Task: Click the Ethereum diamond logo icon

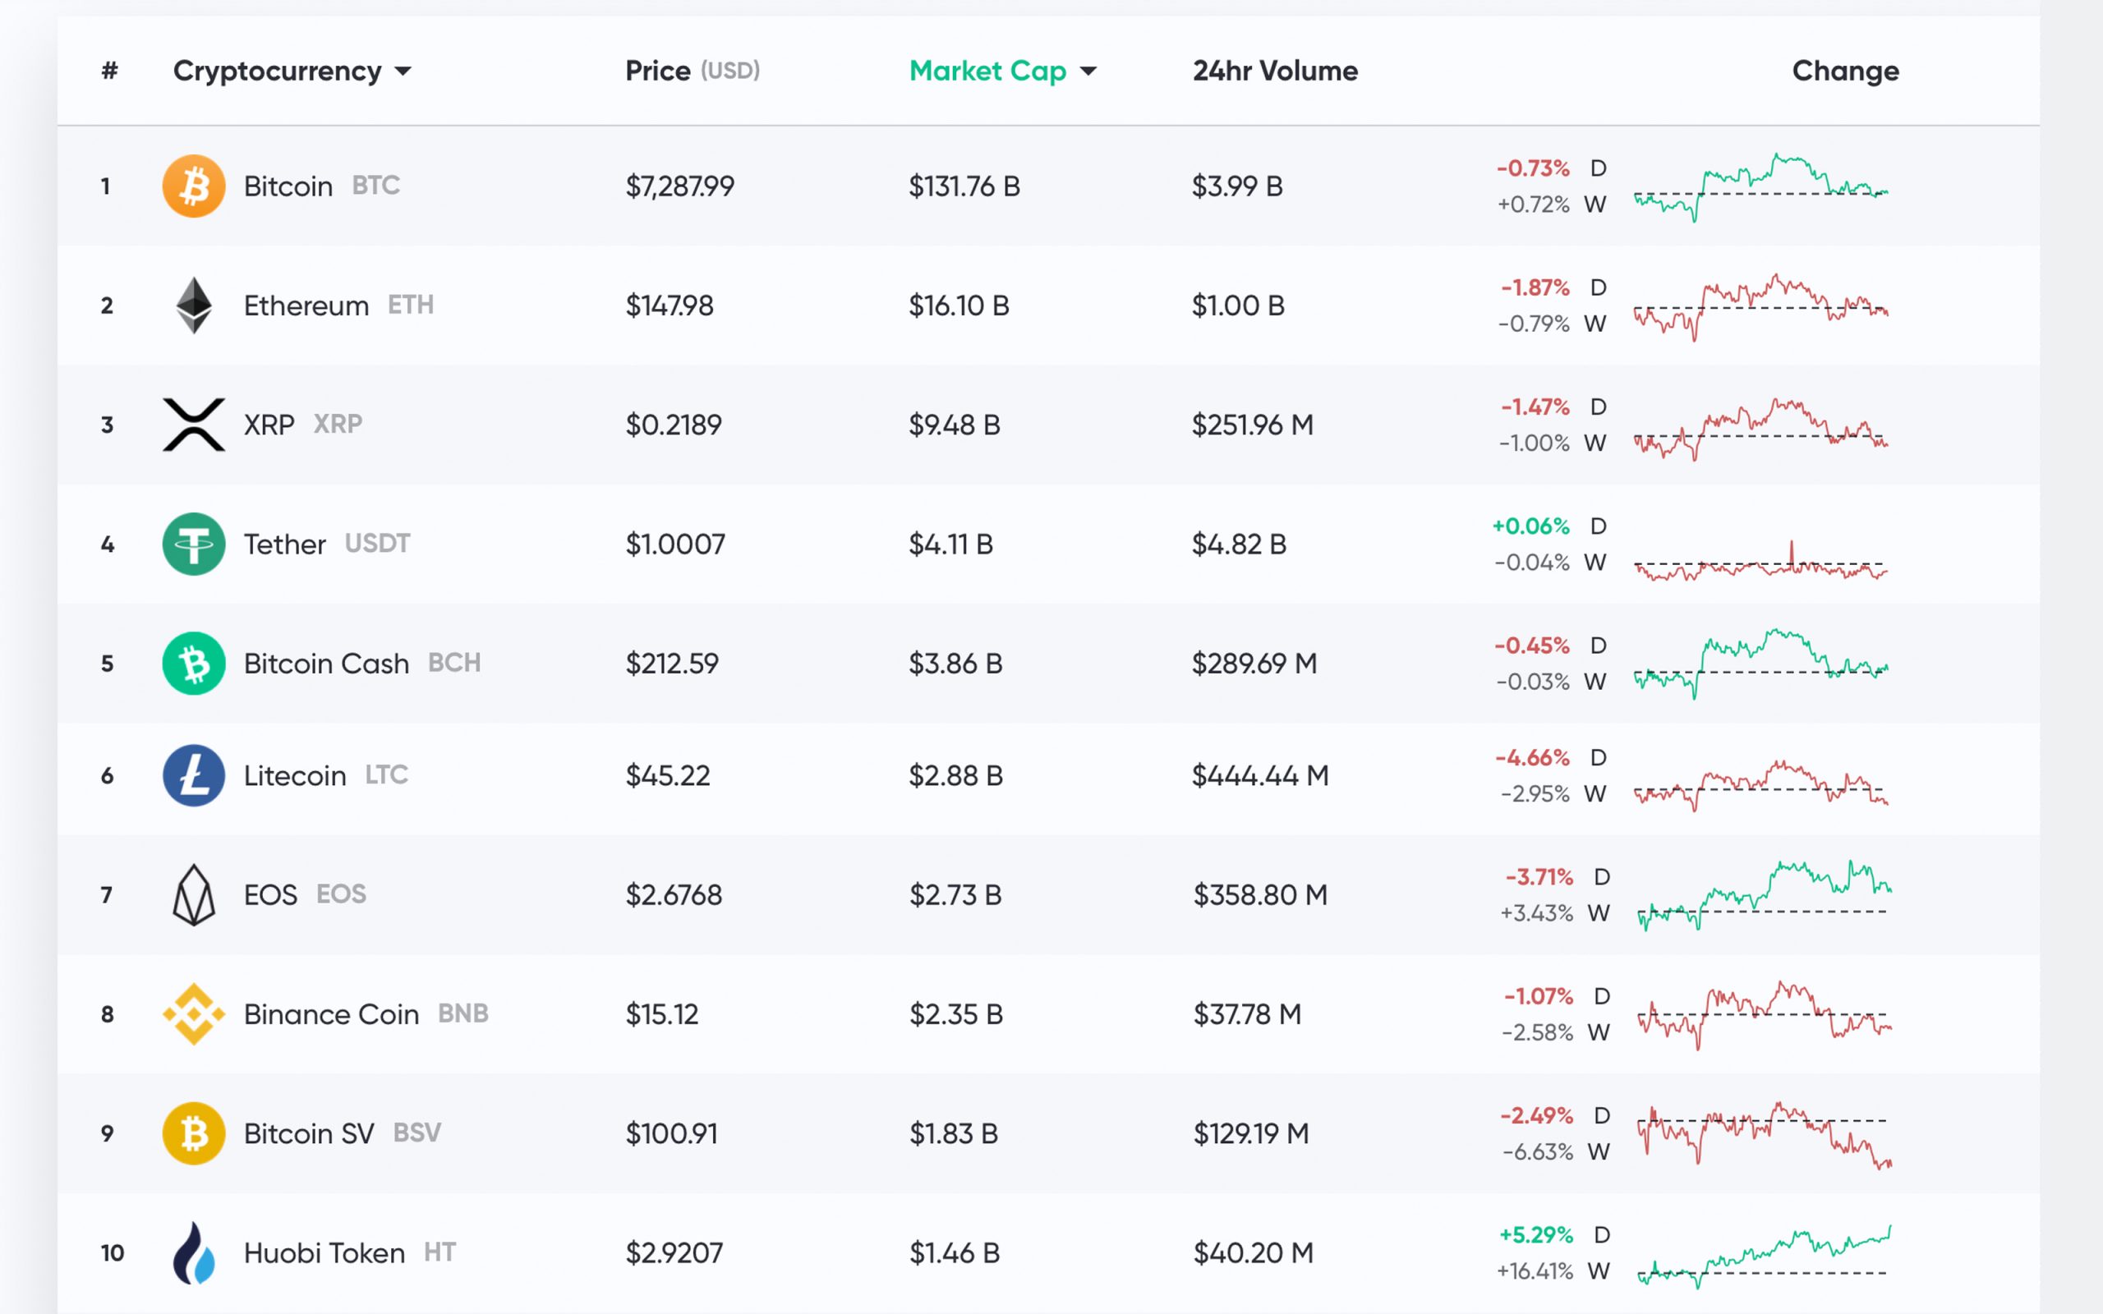Action: pos(194,305)
